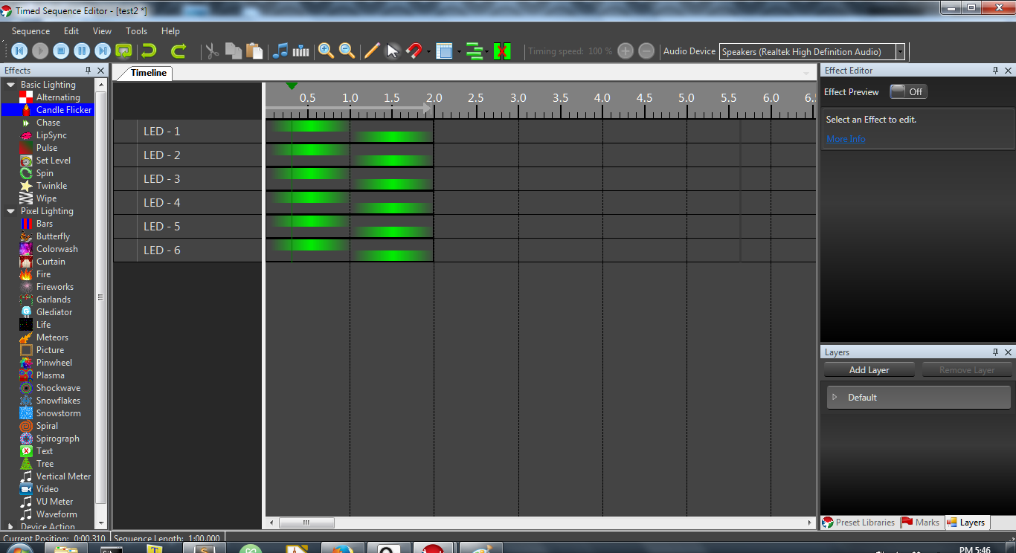This screenshot has height=553, width=1016.
Task: Click the Undo arrow icon
Action: (149, 51)
